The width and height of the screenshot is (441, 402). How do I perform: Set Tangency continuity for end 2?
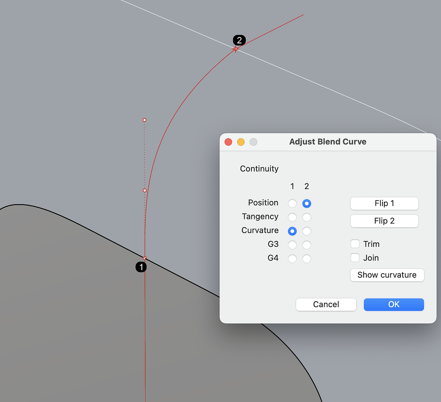tap(307, 217)
